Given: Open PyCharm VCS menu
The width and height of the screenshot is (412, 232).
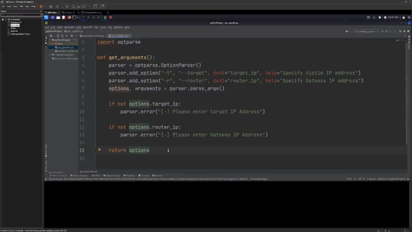Looking at the screenshot, I should (x=109, y=27).
